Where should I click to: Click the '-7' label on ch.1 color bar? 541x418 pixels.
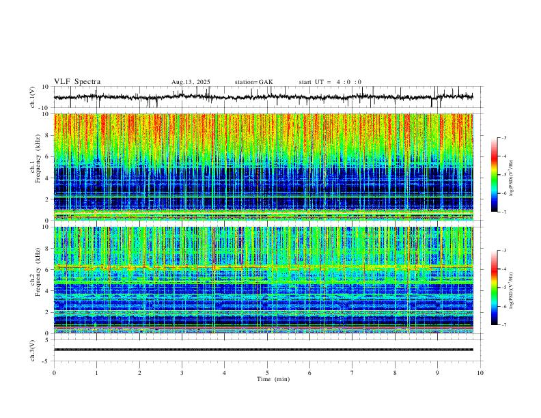503,212
